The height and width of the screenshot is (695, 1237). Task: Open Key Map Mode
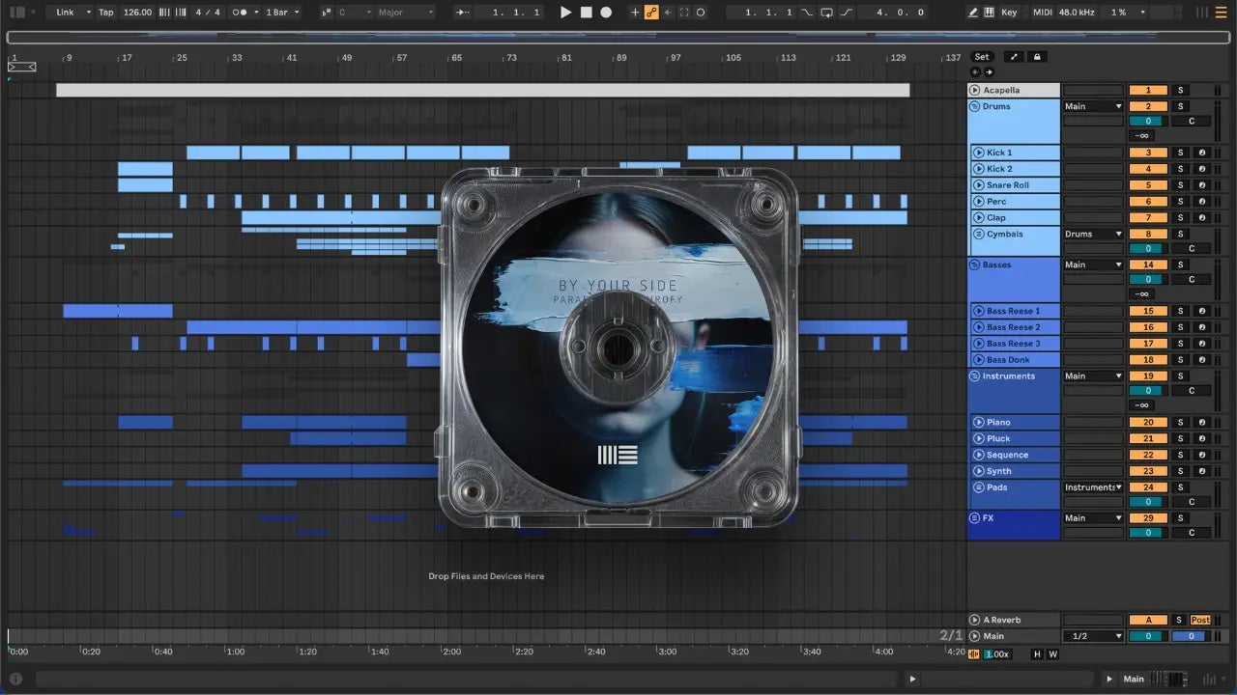[x=1009, y=13]
